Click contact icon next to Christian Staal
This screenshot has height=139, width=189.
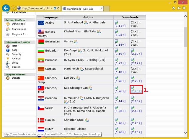coord(87,120)
